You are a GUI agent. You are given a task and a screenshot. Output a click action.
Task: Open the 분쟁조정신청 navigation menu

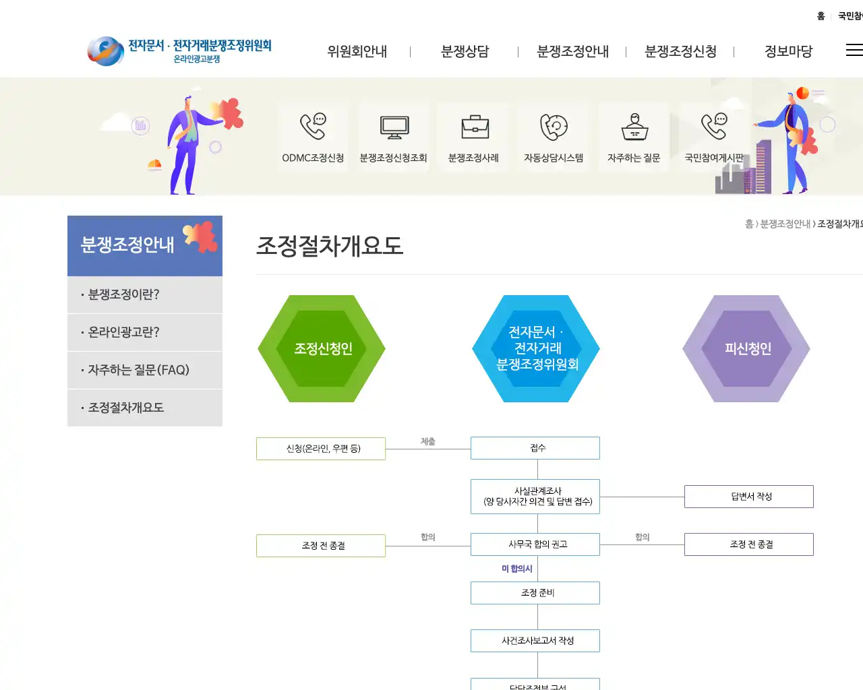[x=681, y=51]
